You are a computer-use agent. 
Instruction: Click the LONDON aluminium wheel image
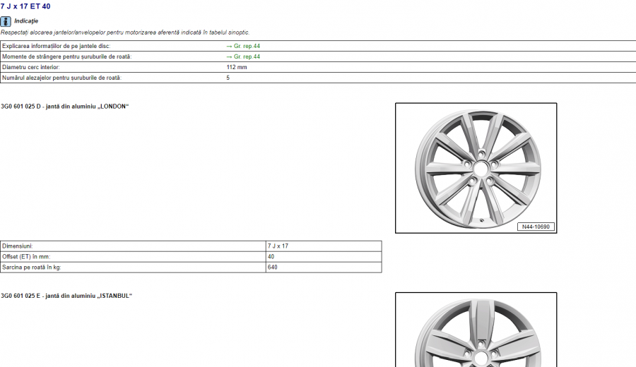476,168
